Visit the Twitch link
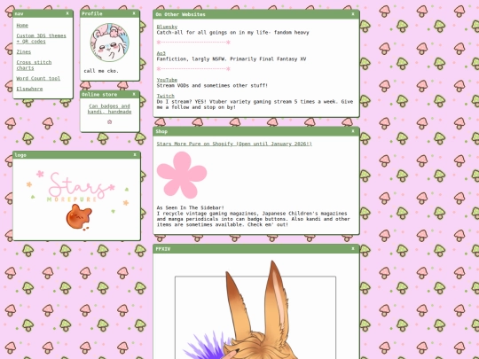Screen dimensions: 479x359 pyautogui.click(x=165, y=96)
